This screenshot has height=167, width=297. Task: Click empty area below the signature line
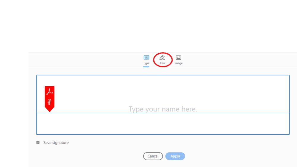163,124
